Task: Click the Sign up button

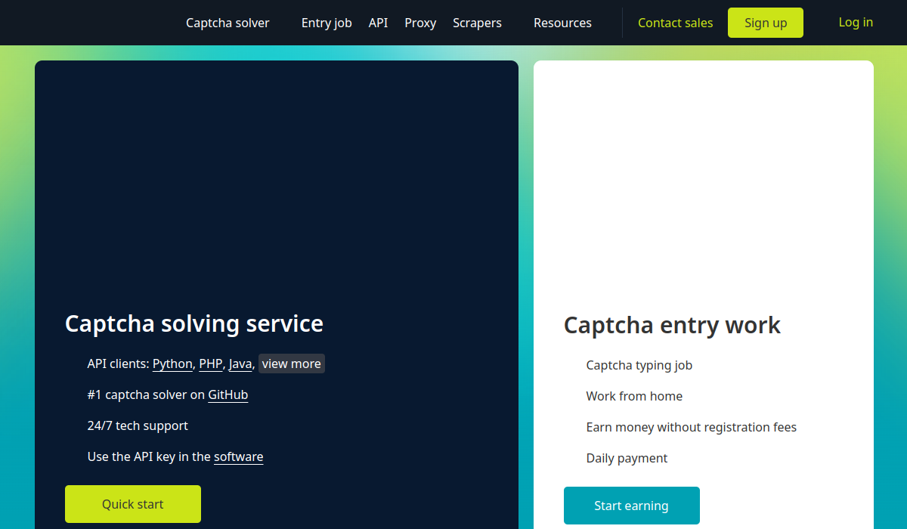Action: [x=766, y=23]
